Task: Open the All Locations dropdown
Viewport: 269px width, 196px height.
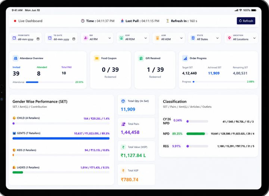Action: pyautogui.click(x=241, y=38)
